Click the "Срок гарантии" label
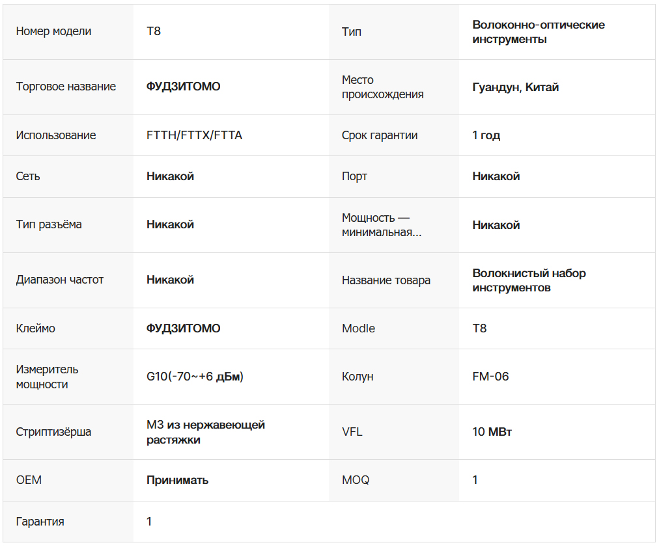The width and height of the screenshot is (659, 547). point(380,135)
